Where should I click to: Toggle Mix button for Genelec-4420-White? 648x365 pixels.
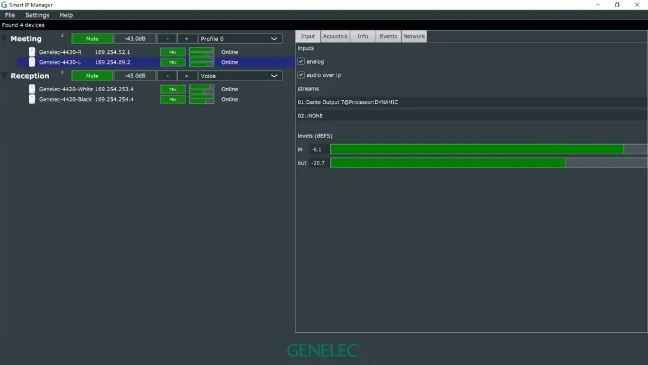point(173,89)
